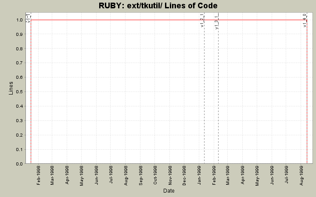Click the Oct-1998 date label

pos(155,175)
